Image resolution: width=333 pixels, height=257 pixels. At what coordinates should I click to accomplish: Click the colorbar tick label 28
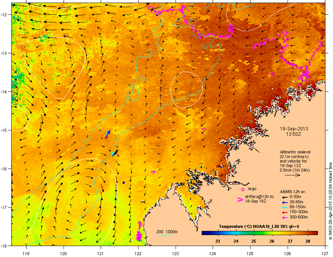pos(308,241)
